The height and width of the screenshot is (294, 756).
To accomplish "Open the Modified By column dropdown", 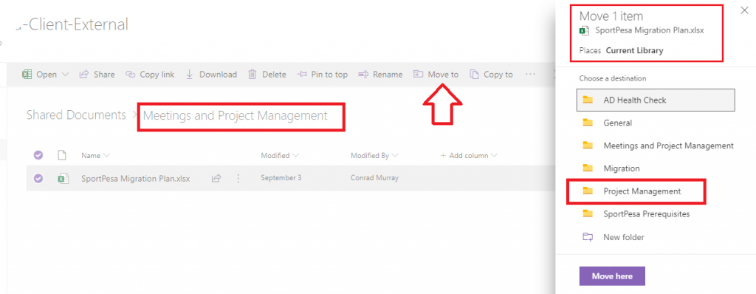I will pos(374,155).
